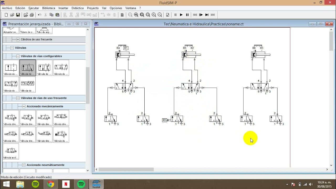Select the highlighted configurable valve thumbnail

point(28,68)
